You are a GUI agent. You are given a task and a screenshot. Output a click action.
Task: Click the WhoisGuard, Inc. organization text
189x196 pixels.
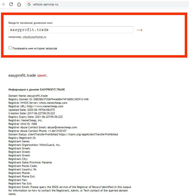(x=50, y=145)
